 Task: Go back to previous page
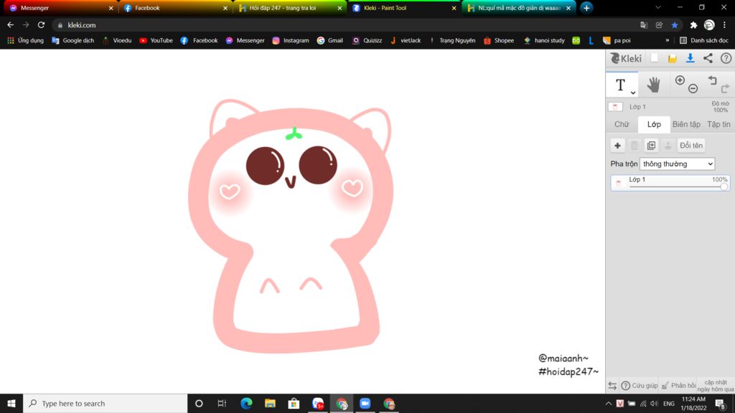pyautogui.click(x=10, y=25)
